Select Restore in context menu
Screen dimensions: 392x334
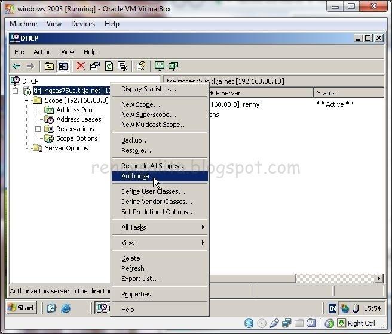pyautogui.click(x=160, y=151)
